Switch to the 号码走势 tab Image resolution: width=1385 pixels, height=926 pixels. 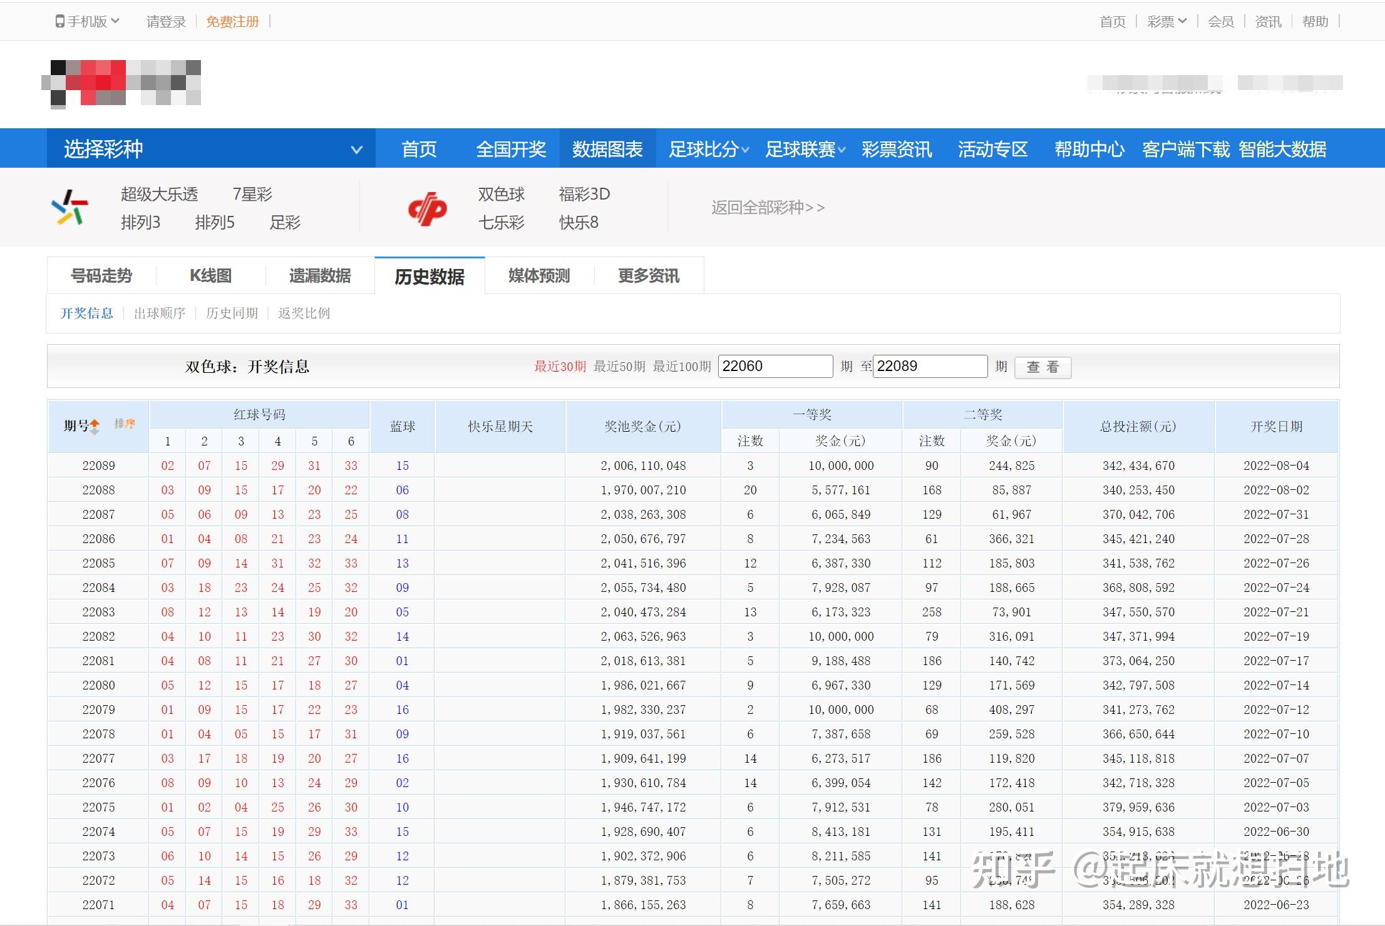click(x=101, y=275)
